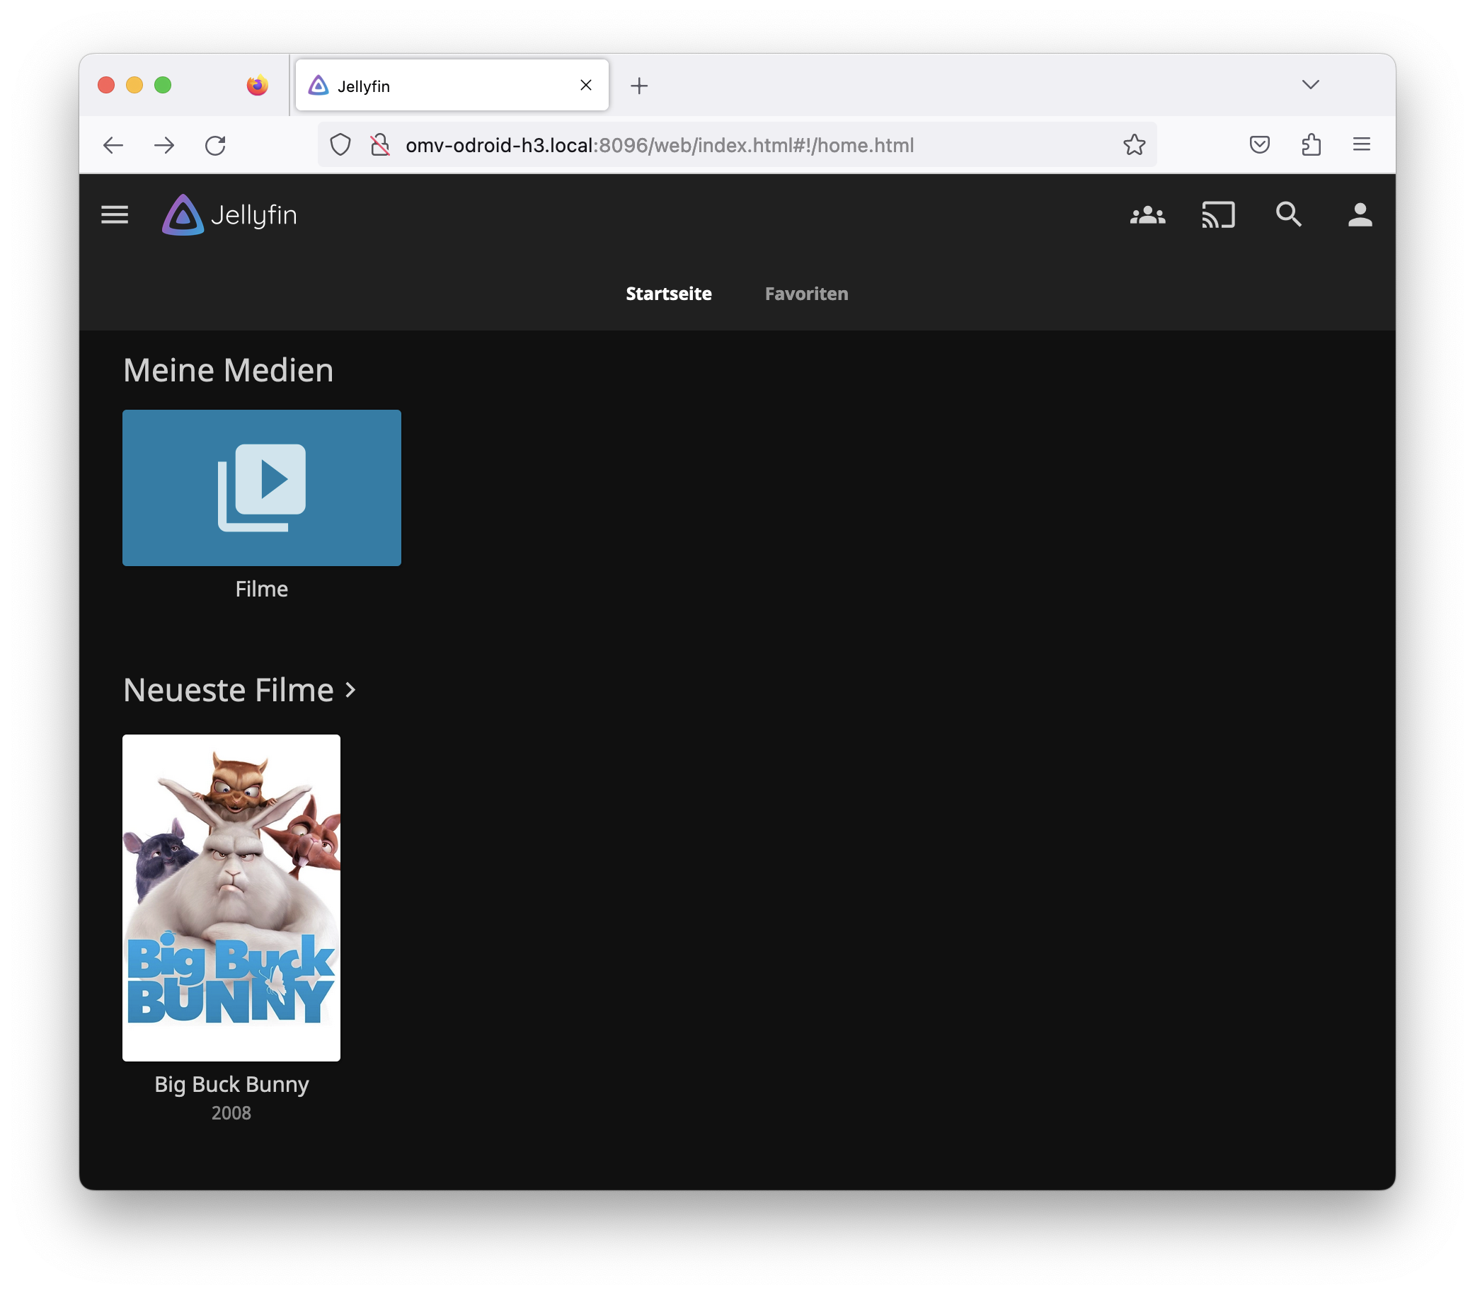Image resolution: width=1475 pixels, height=1295 pixels.
Task: Open the Jellyfin hamburger side menu
Action: (115, 215)
